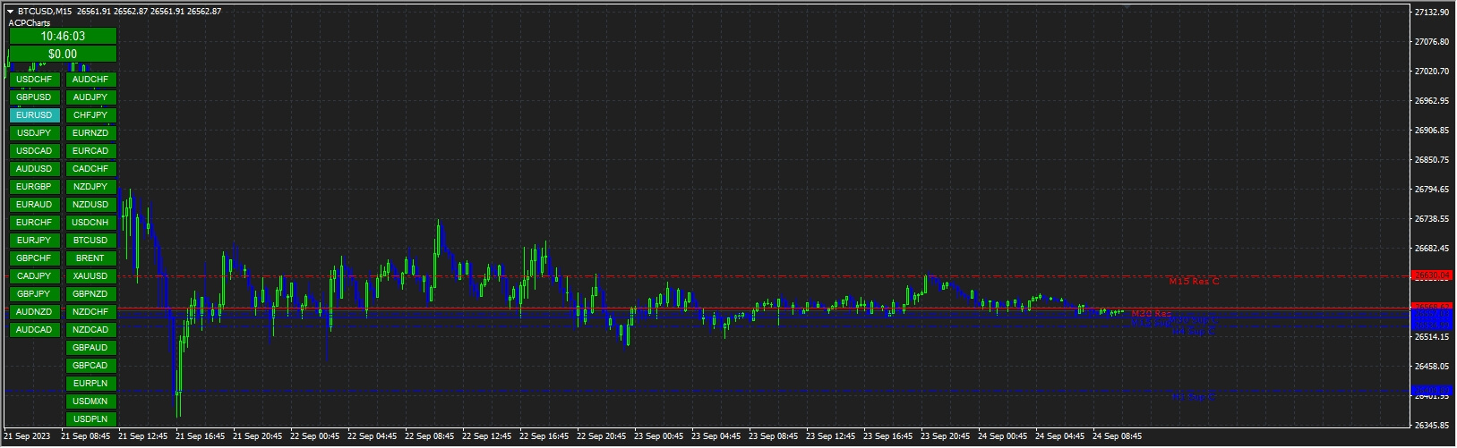Image resolution: width=1457 pixels, height=448 pixels.
Task: Switch chart to BTCUSD symbol button
Action: pos(90,241)
